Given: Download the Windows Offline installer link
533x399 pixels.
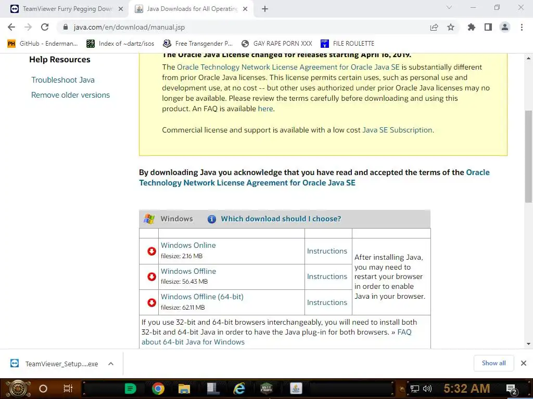Looking at the screenshot, I should pyautogui.click(x=188, y=271).
